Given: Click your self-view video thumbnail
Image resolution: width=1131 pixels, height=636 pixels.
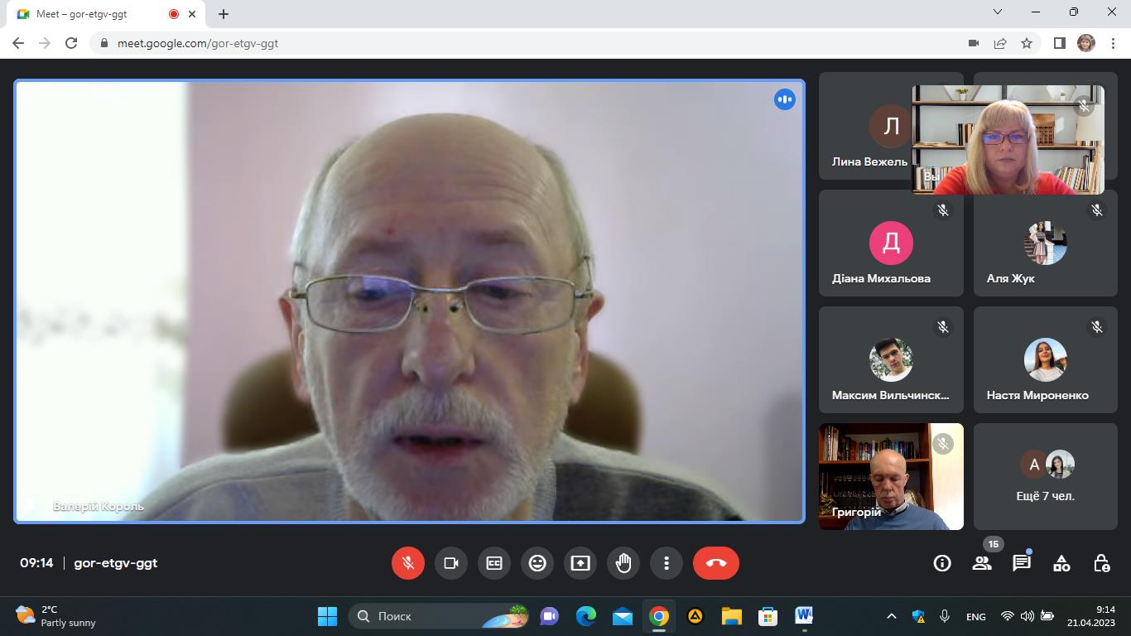Looking at the screenshot, I should coord(1008,140).
